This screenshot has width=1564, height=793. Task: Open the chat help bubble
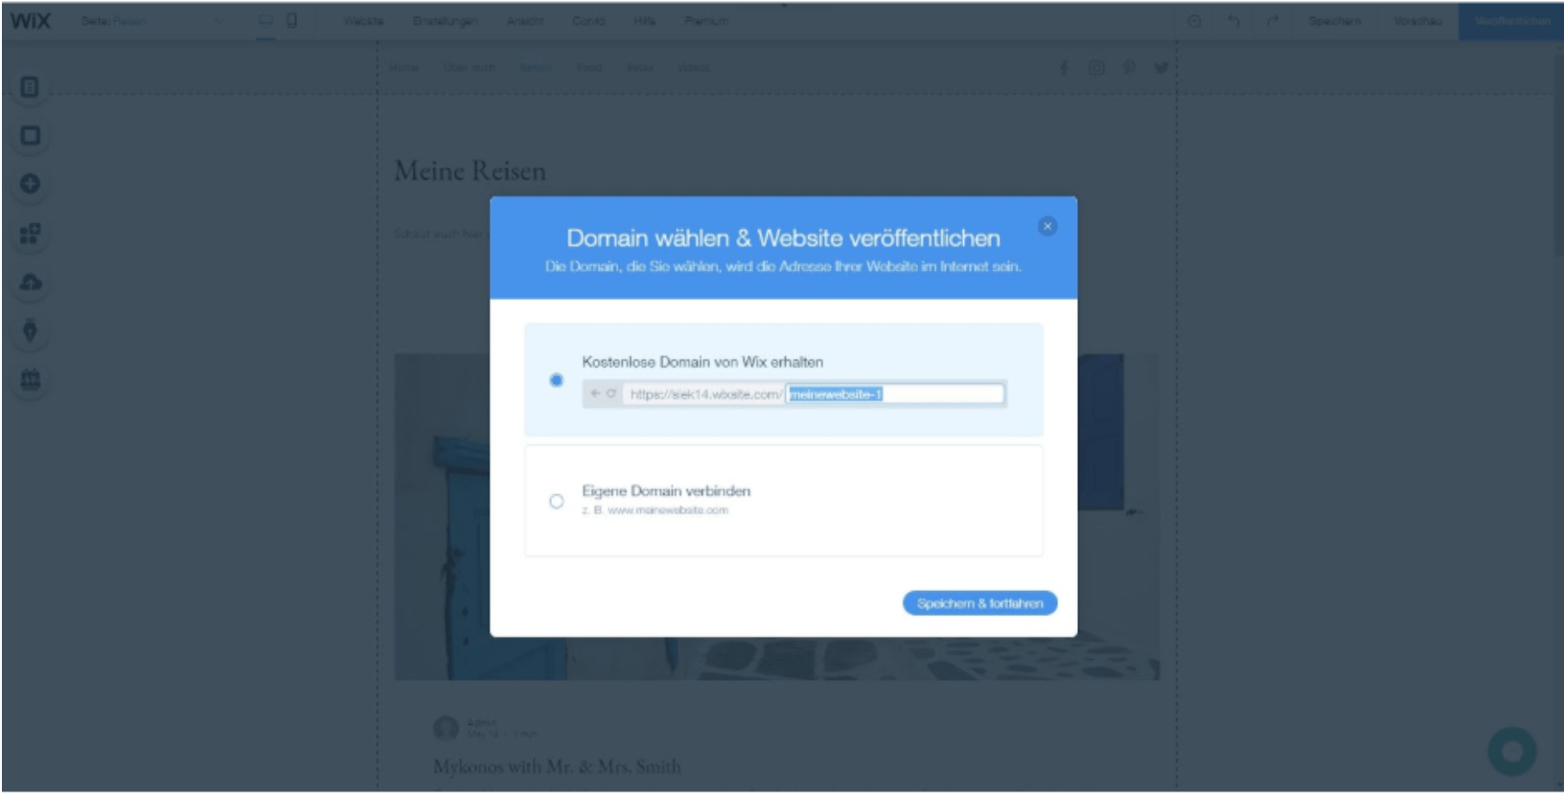click(1512, 751)
